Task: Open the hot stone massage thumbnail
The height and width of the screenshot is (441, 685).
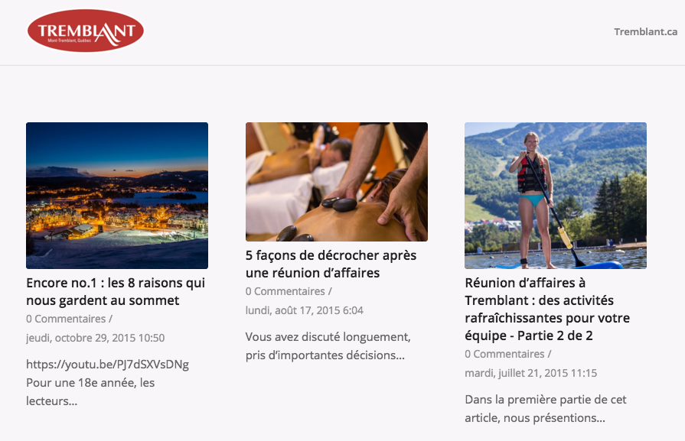Action: pos(337,182)
